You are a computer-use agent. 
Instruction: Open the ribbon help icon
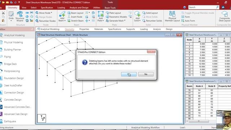[x=184, y=7]
